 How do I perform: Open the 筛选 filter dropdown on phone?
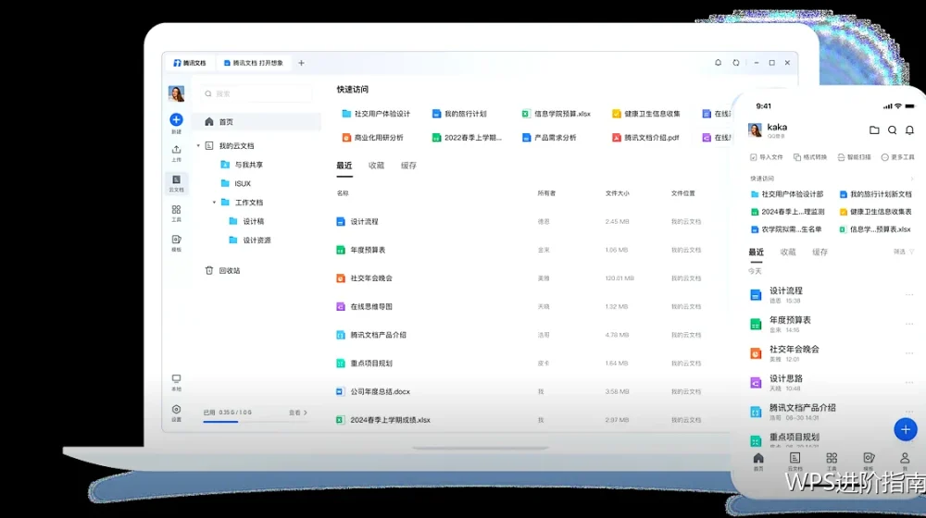coord(904,252)
